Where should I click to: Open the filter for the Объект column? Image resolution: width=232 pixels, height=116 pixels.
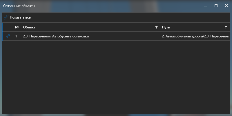pyautogui.click(x=157, y=27)
